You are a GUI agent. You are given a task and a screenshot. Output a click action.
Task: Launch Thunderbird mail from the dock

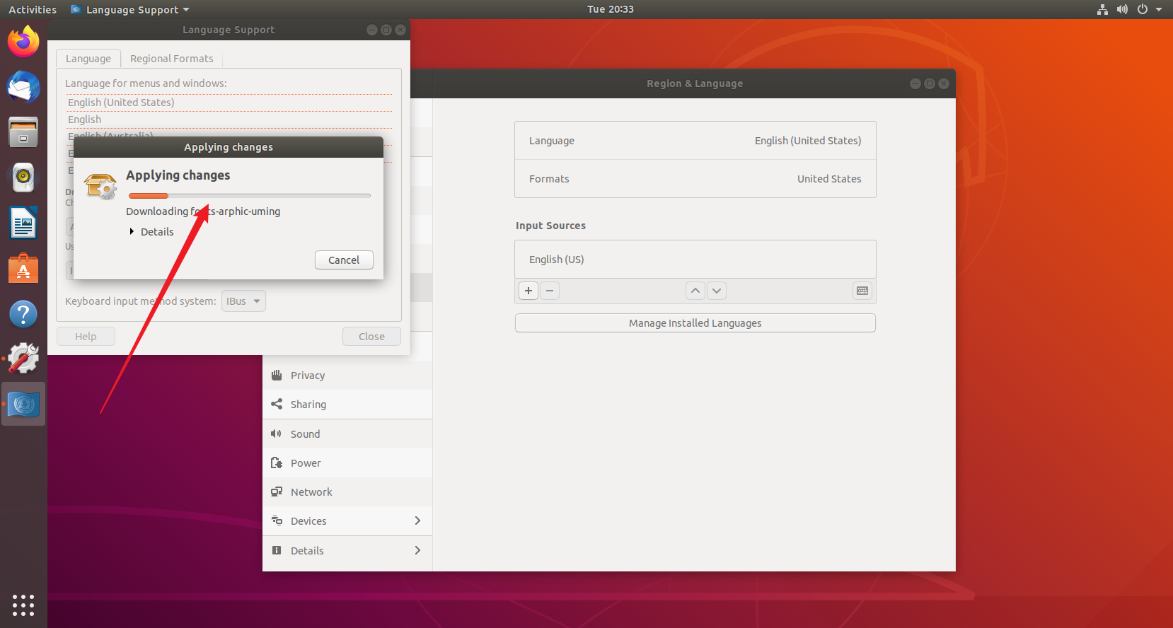23,87
